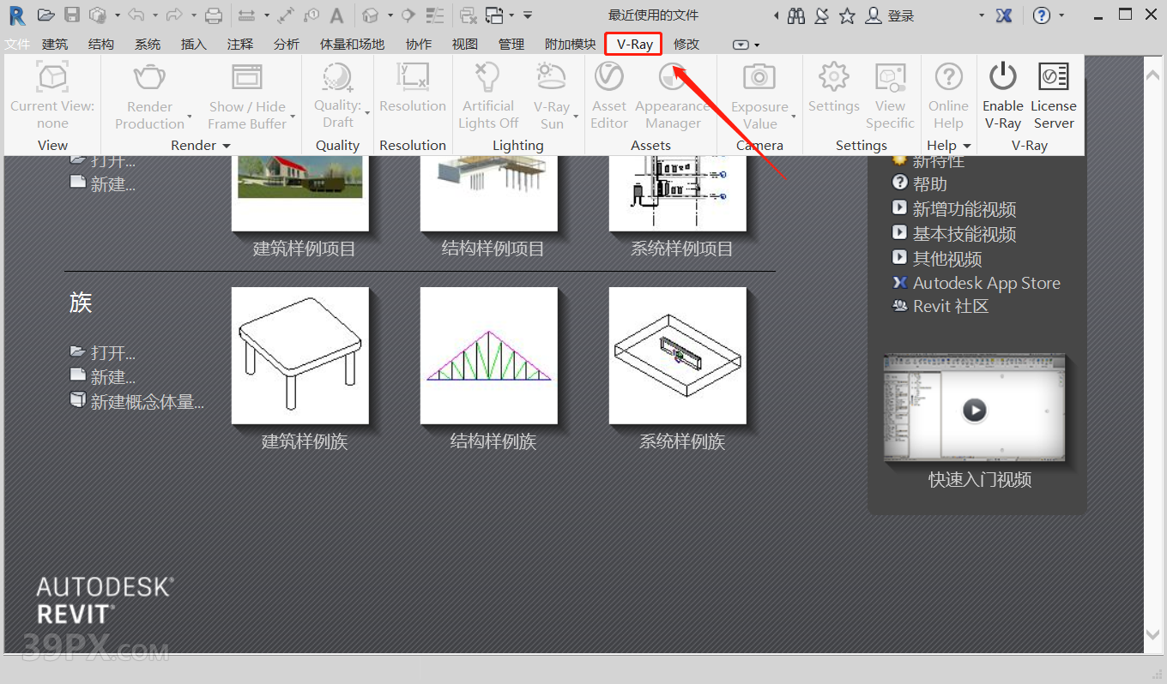This screenshot has height=684, width=1167.
Task: Click the V-Ray Sun icon
Action: (552, 77)
